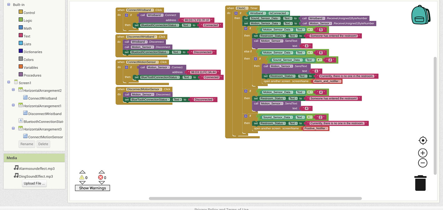Collapse the HorizontalArrangement2 tree node
The width and height of the screenshot is (443, 210).
pos(13,90)
